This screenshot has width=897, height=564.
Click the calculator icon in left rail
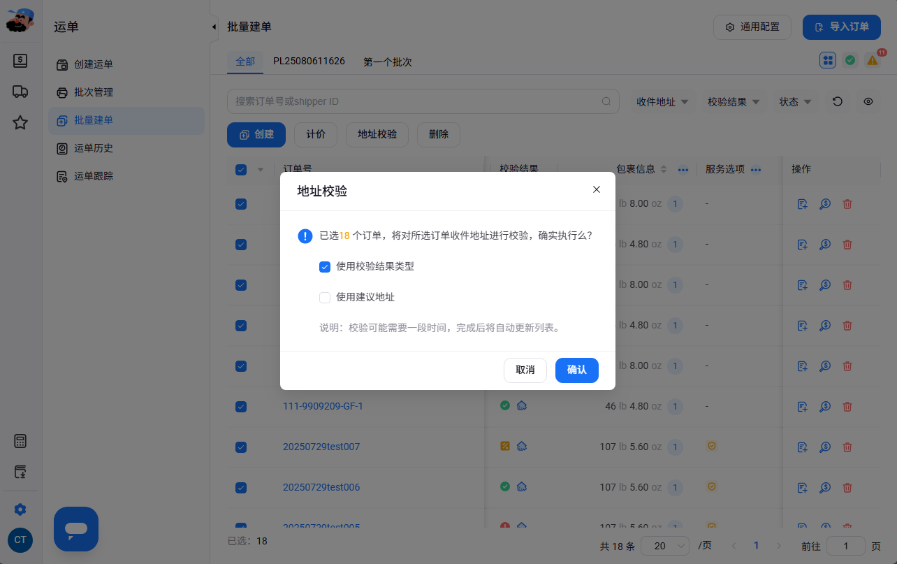tap(20, 441)
